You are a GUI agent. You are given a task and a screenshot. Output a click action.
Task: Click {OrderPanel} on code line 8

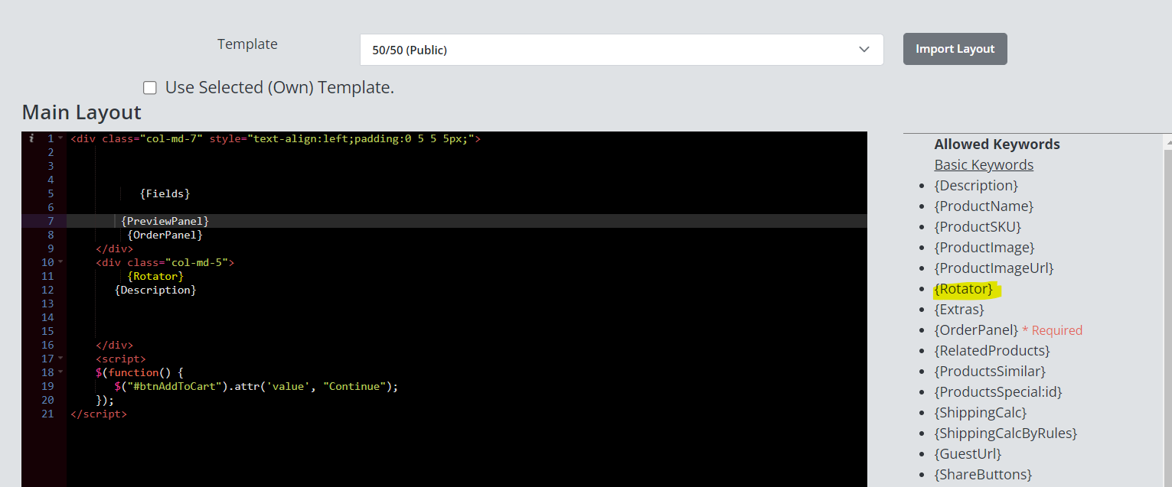coord(165,235)
